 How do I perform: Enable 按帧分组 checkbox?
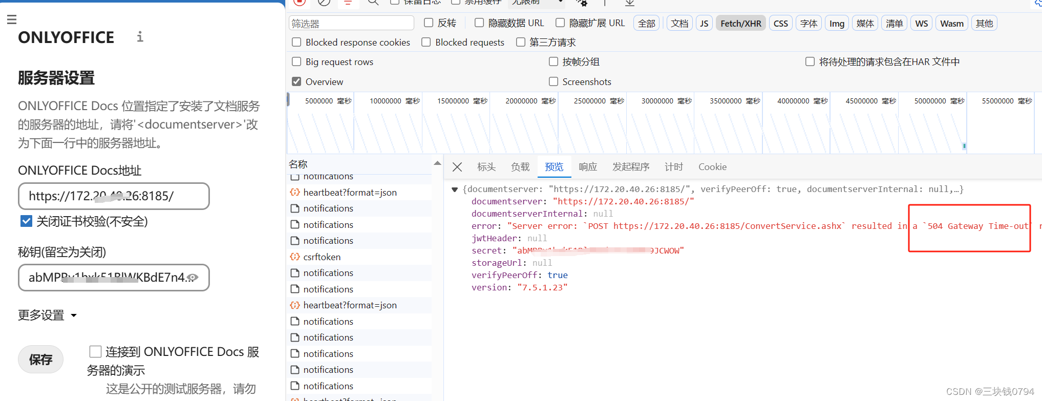click(x=554, y=61)
